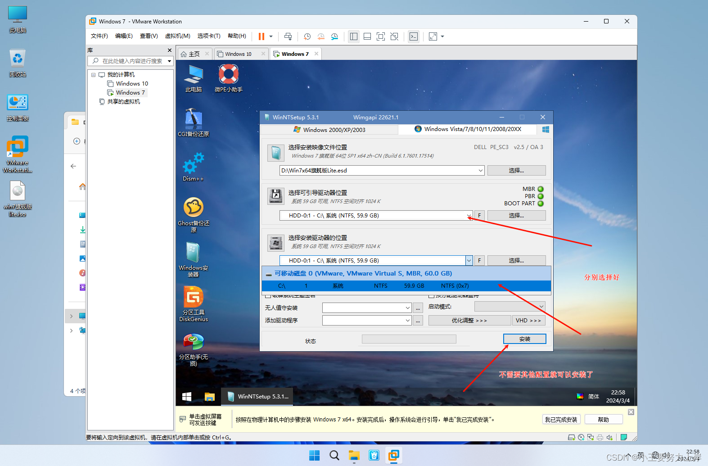Open 优化调整 >>> options
Viewport: 708px width, 466px height.
coord(469,320)
